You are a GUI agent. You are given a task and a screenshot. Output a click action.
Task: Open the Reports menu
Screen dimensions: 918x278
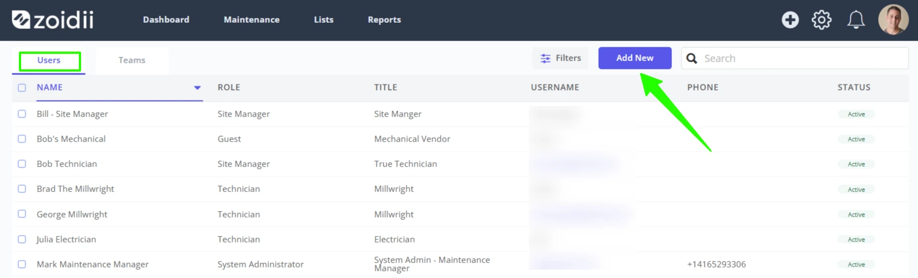coord(384,19)
